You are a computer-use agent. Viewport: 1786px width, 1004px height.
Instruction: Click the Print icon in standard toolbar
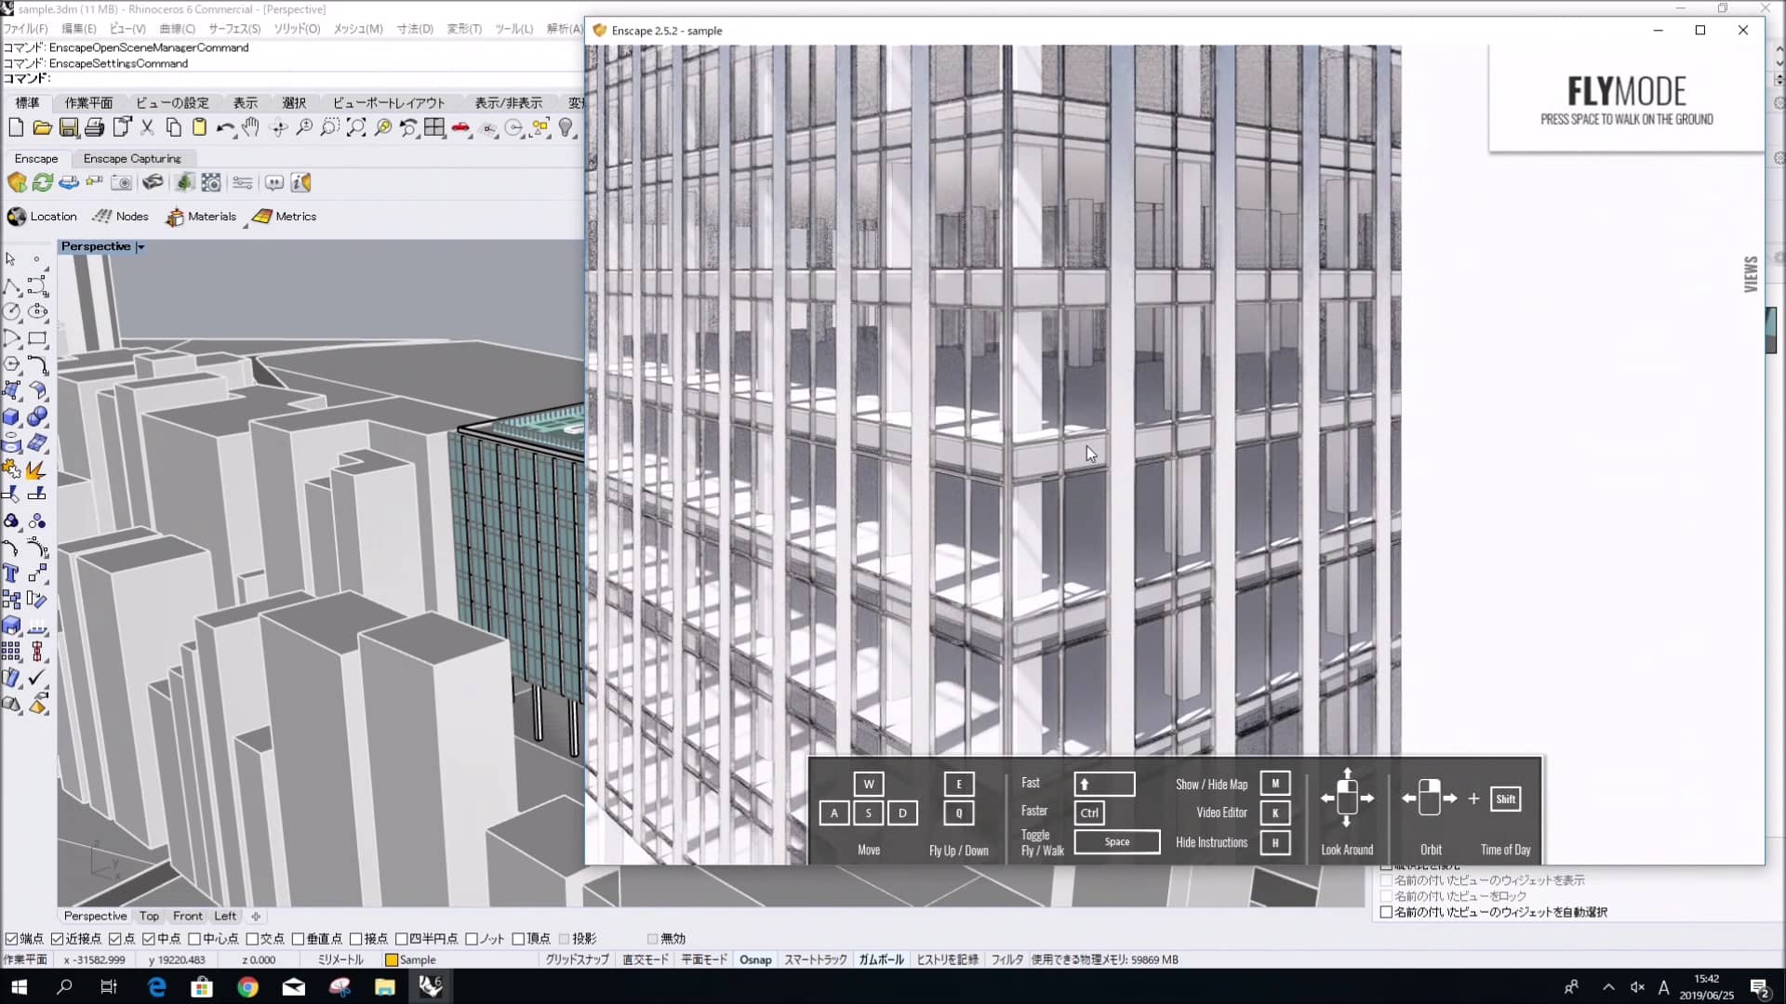pyautogui.click(x=95, y=128)
